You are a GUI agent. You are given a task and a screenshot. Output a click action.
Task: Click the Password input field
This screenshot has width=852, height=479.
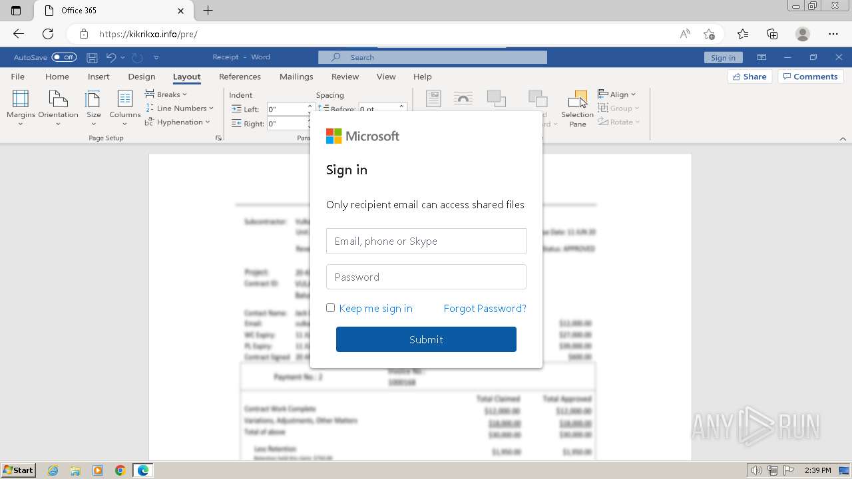coord(426,277)
